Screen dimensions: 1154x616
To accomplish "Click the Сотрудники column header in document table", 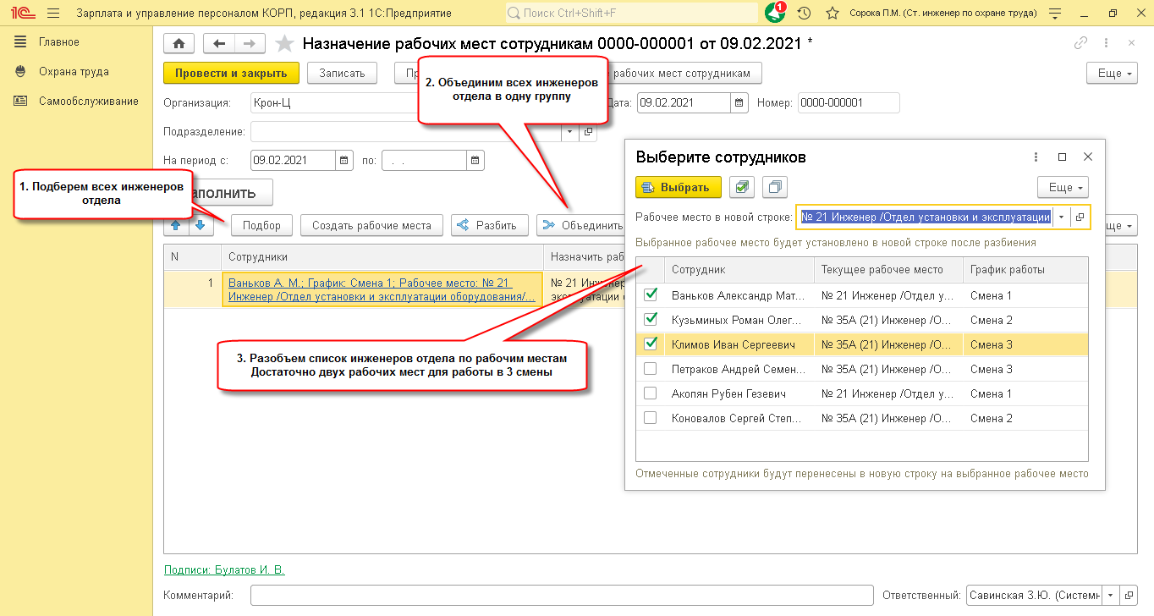I will pos(382,256).
